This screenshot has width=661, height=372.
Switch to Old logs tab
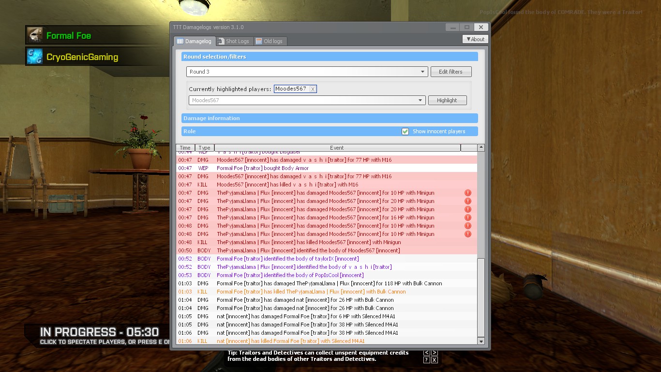(269, 41)
